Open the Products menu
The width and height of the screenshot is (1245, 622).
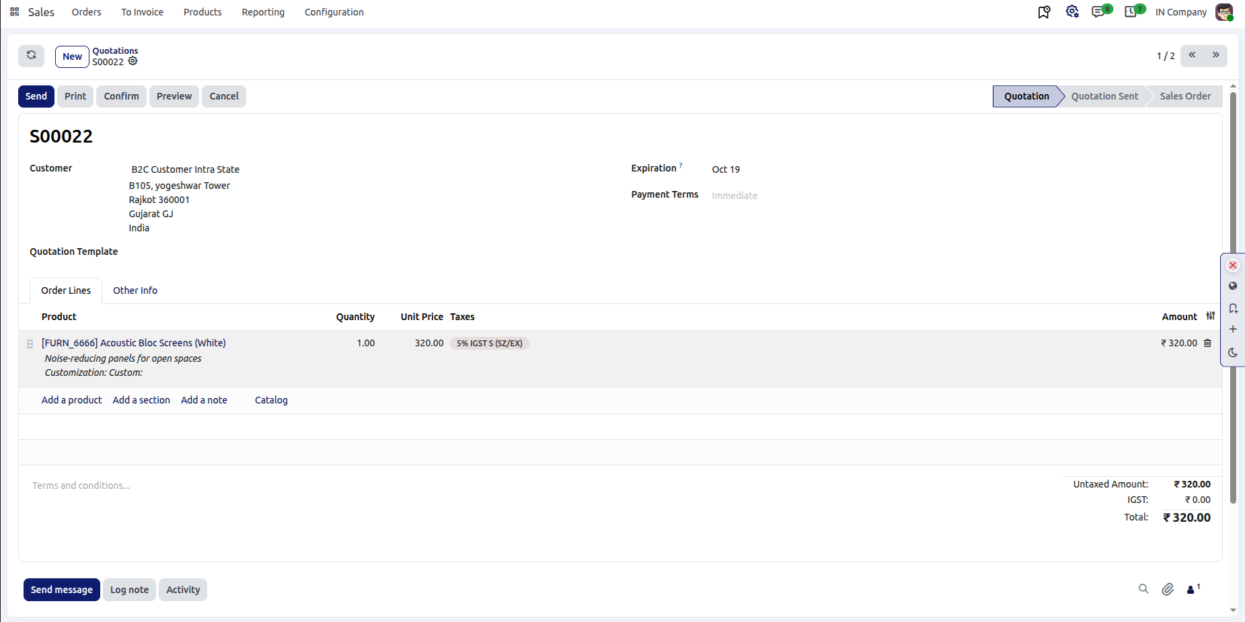click(x=202, y=12)
